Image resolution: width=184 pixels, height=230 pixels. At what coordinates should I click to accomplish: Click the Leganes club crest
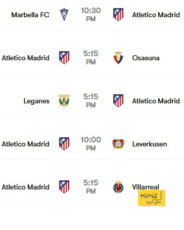(64, 101)
